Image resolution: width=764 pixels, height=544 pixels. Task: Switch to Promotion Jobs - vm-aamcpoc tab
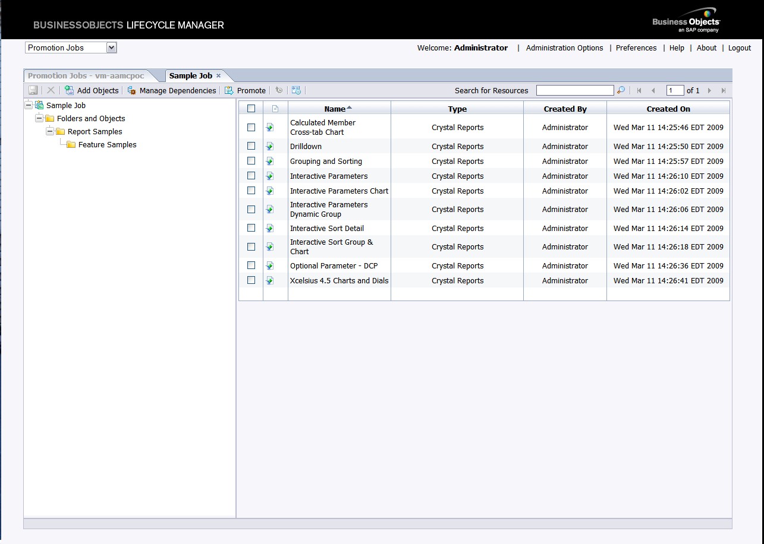tap(86, 75)
